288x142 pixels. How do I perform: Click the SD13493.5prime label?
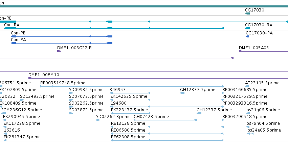point(37,96)
